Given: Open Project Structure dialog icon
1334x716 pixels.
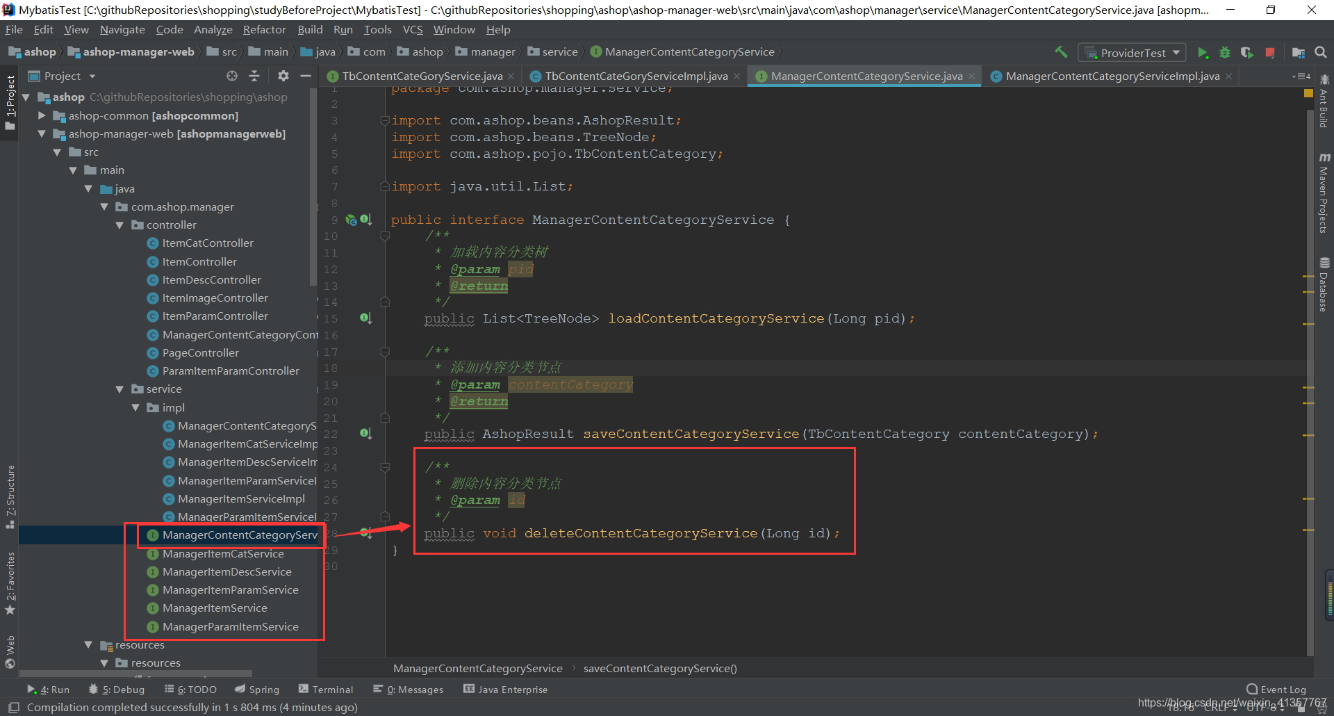Looking at the screenshot, I should [x=1298, y=53].
